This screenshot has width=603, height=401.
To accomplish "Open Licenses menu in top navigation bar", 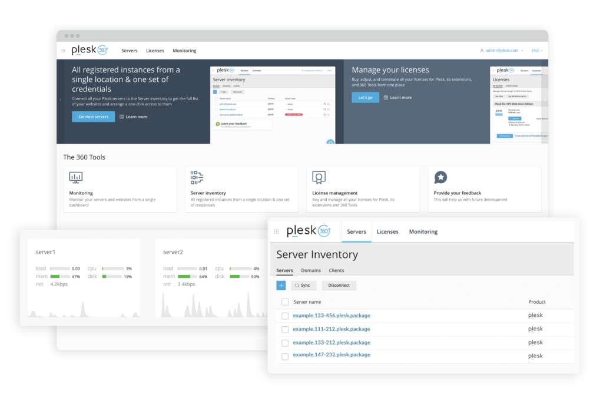I will [x=155, y=51].
